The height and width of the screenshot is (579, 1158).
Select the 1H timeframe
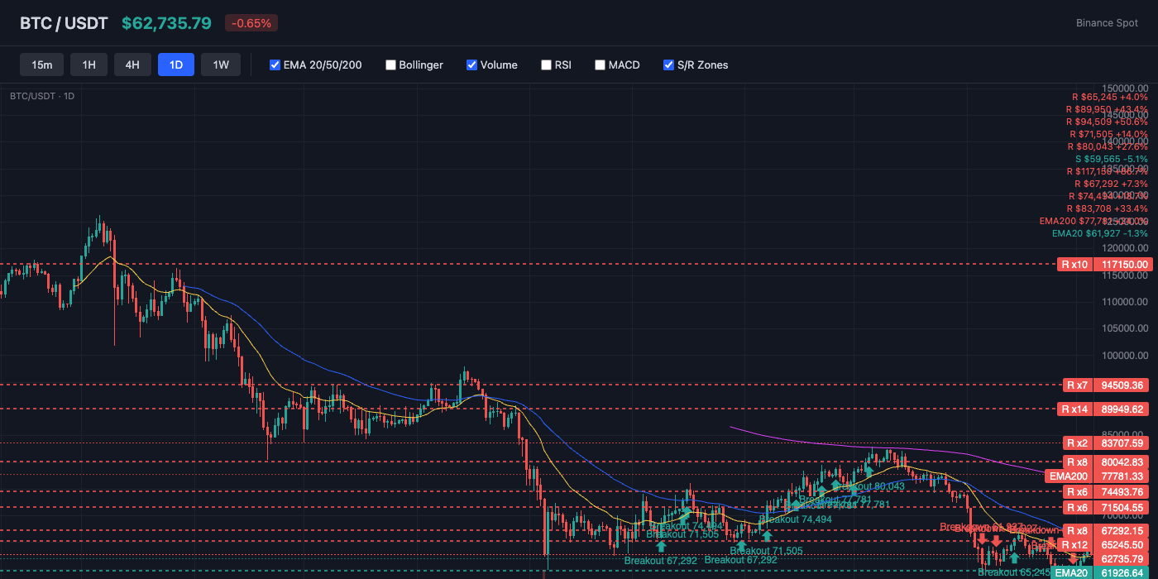tap(89, 65)
